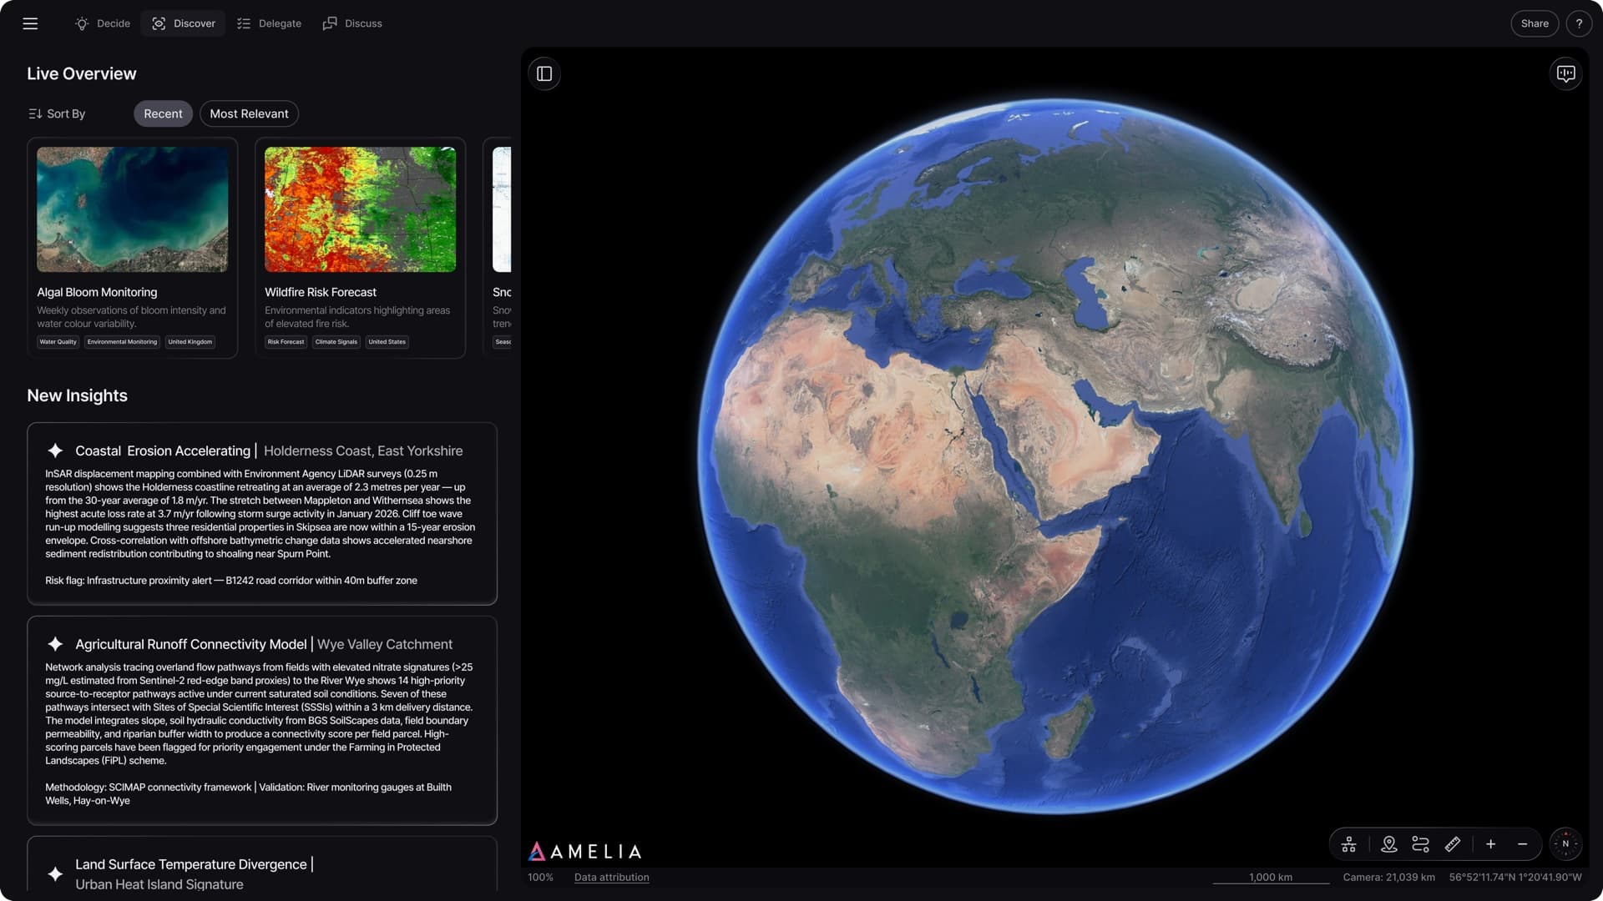Enable the Recent sort option
1603x901 pixels.
pyautogui.click(x=163, y=113)
